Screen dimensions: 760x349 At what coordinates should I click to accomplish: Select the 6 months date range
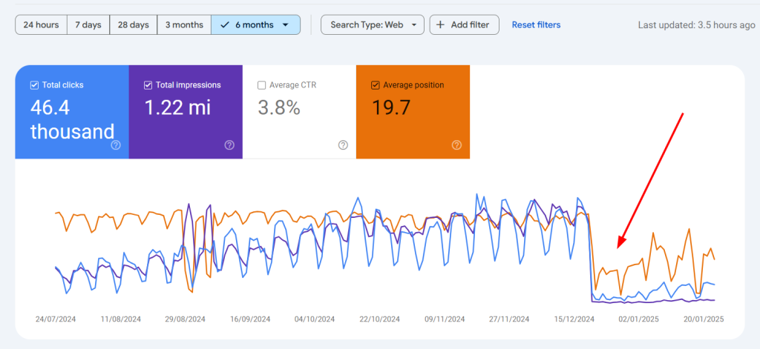[x=255, y=24]
